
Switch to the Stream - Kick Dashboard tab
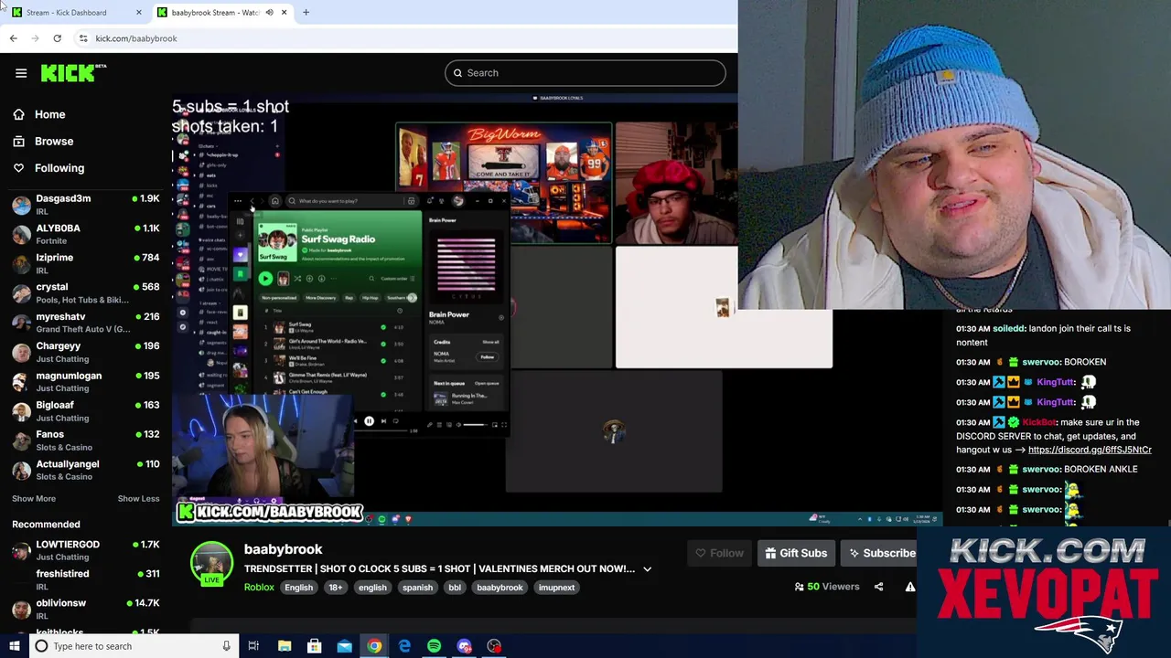point(75,13)
